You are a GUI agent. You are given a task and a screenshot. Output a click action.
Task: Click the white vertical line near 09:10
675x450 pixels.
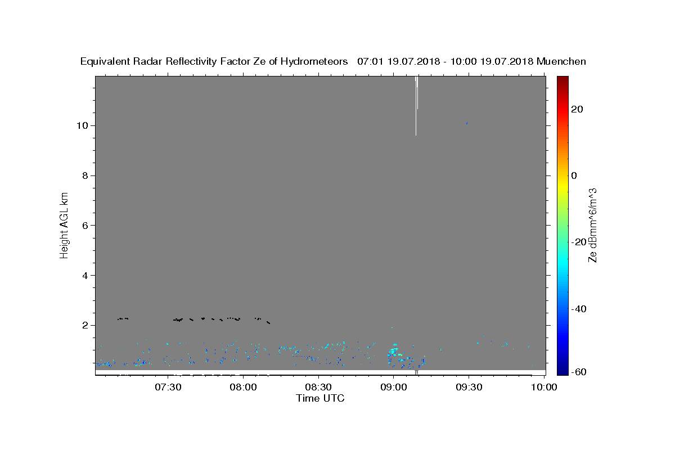(x=416, y=106)
